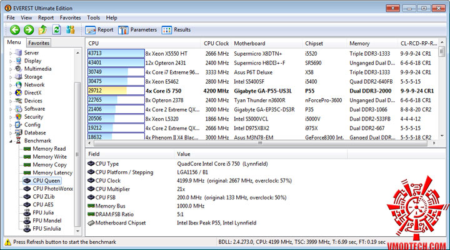450x250 pixels.
Task: Select the Security shield icon
Action: coord(18,117)
